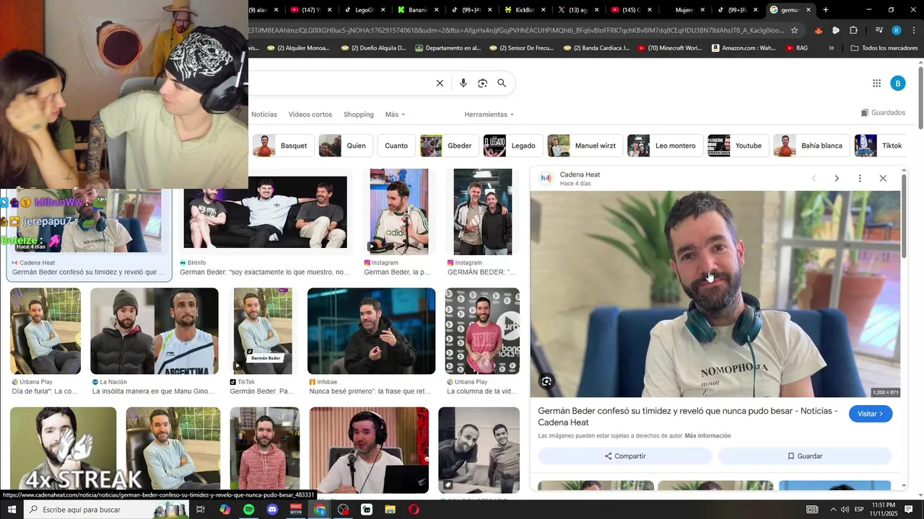Open the browser extensions puzzle icon
The width and height of the screenshot is (924, 519).
click(853, 30)
